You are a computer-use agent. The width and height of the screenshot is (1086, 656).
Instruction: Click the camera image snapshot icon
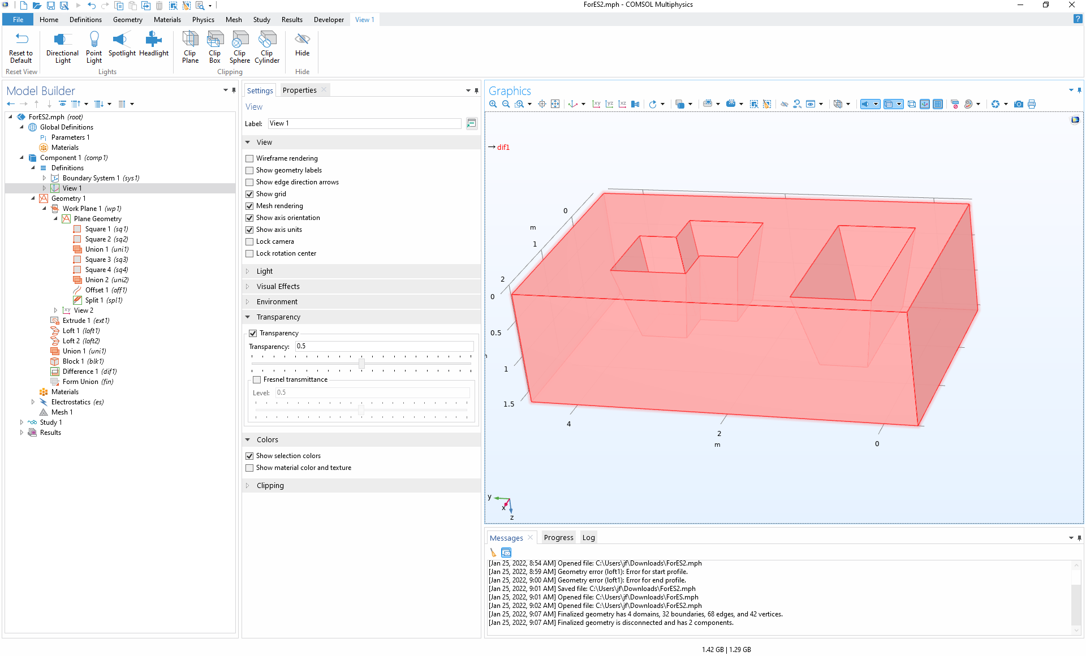point(1019,104)
